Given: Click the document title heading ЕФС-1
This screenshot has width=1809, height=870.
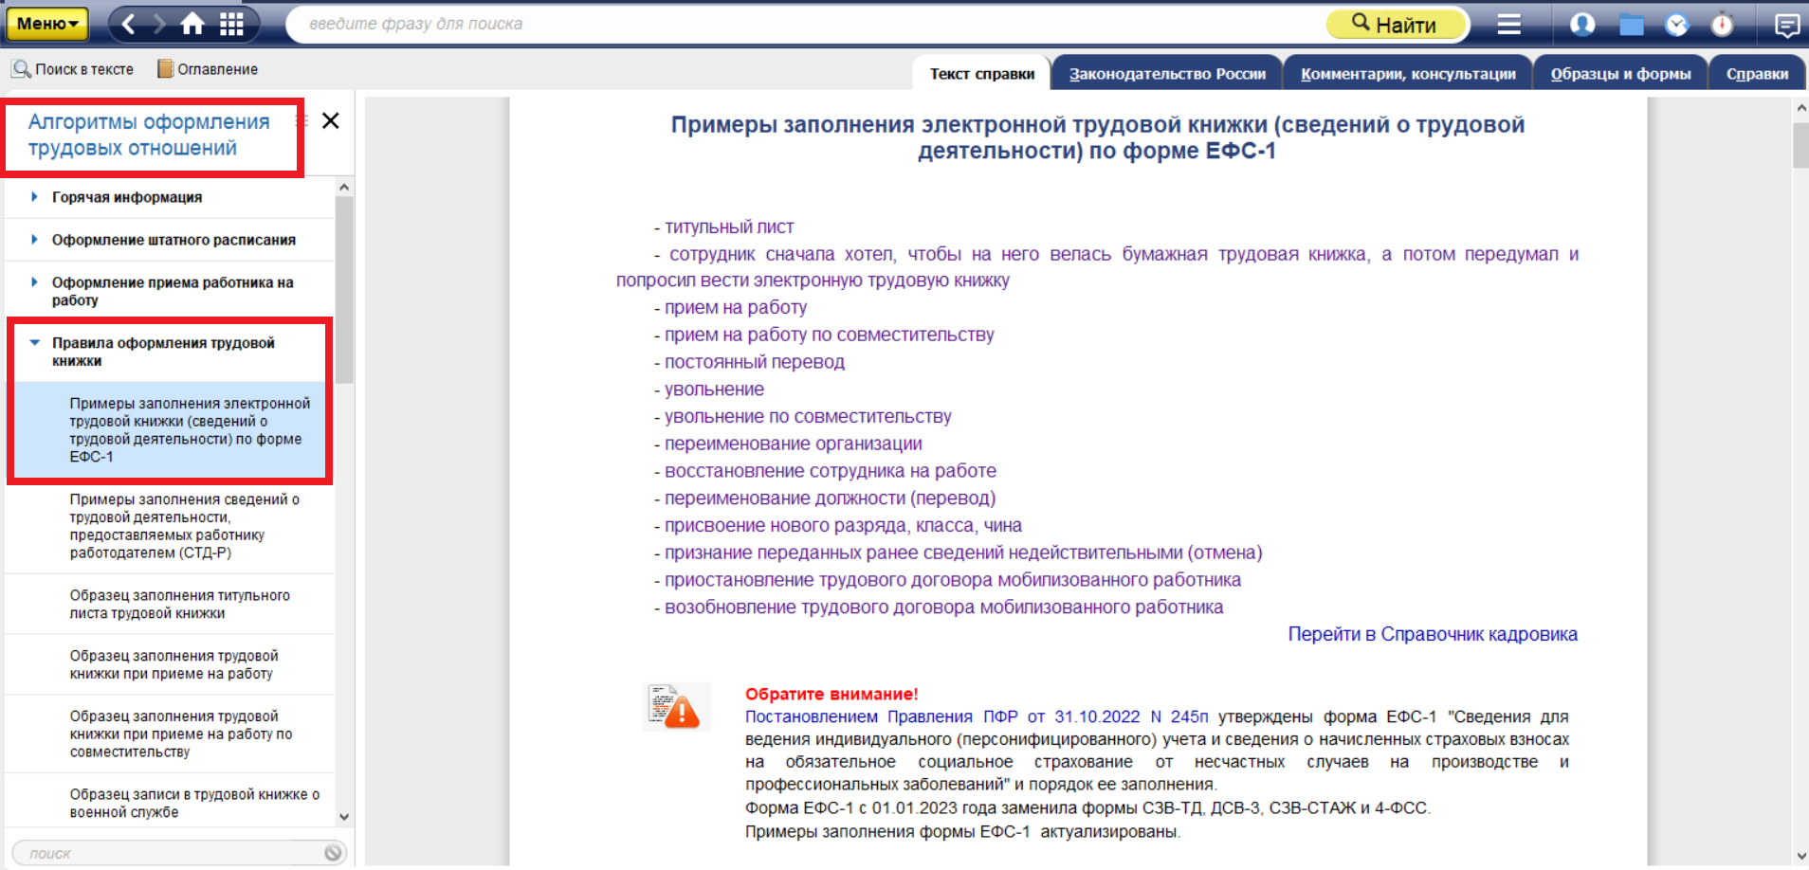Looking at the screenshot, I should tap(1097, 137).
